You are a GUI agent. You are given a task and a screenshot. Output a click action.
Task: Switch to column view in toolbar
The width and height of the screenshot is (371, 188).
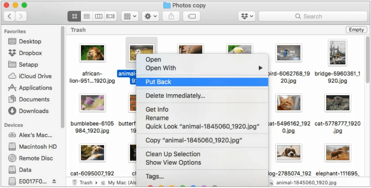(98, 16)
